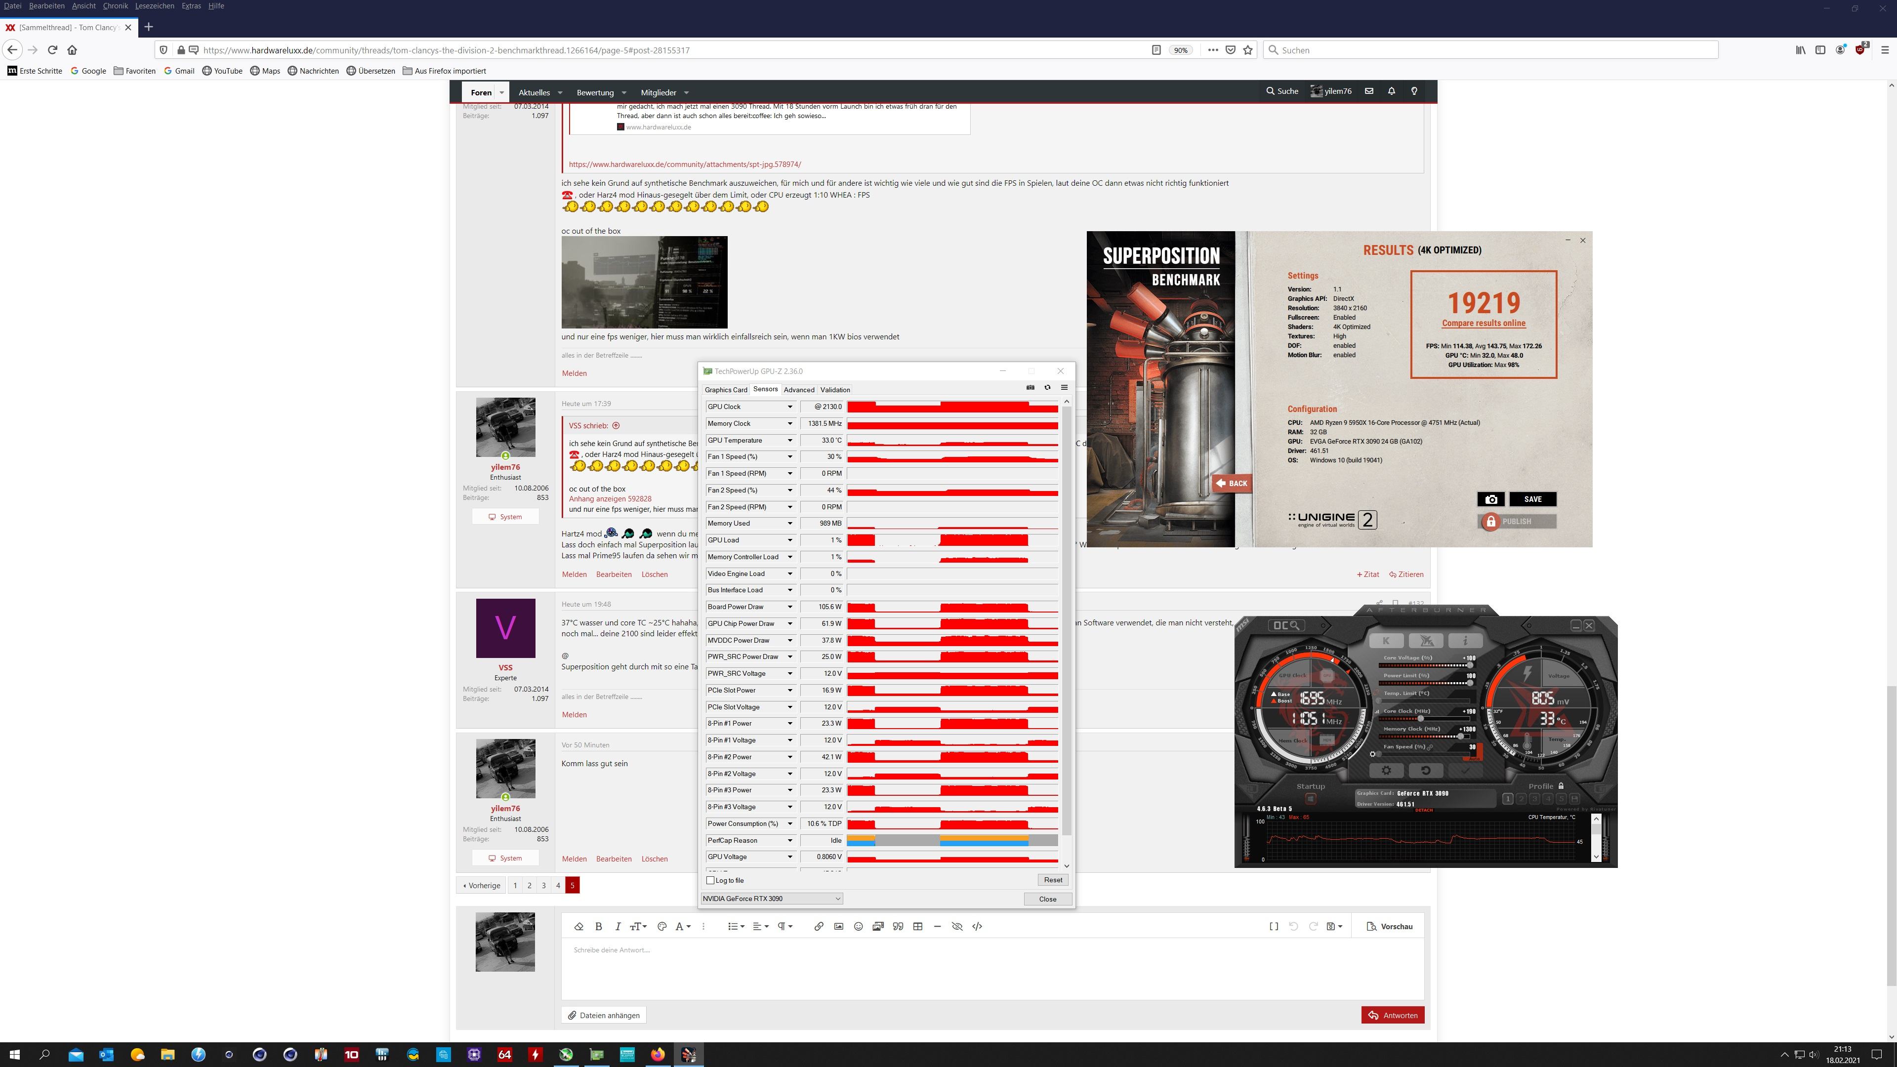Click the Core Clock slider handle
Image resolution: width=1897 pixels, height=1067 pixels.
click(1421, 718)
